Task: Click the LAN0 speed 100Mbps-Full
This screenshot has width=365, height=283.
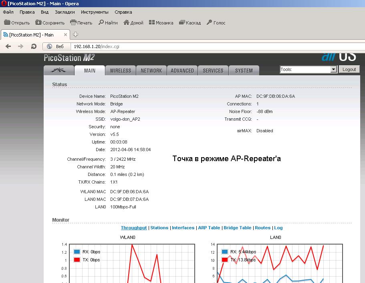Action: (123, 207)
